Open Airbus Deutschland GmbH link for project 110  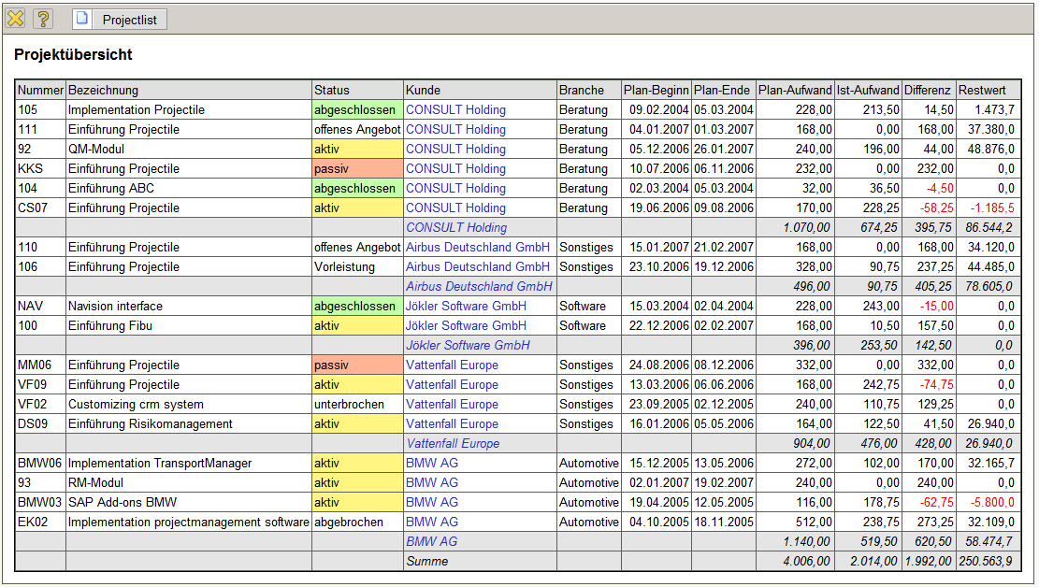477,248
